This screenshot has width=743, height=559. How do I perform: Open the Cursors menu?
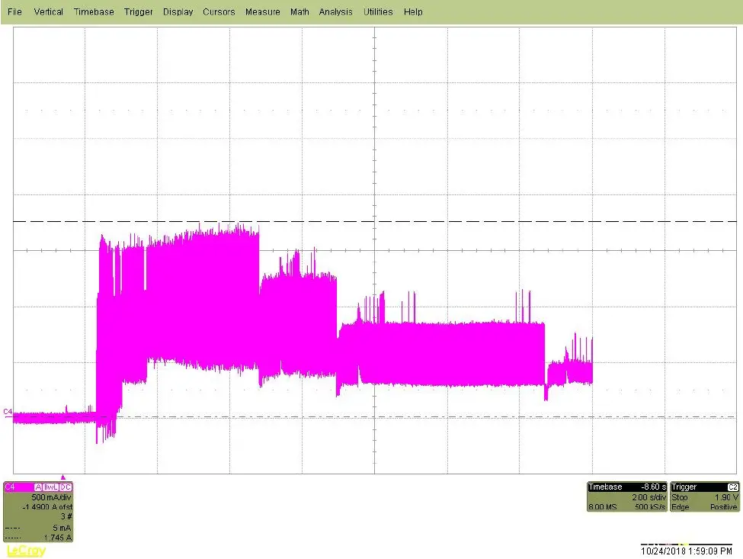pos(219,12)
